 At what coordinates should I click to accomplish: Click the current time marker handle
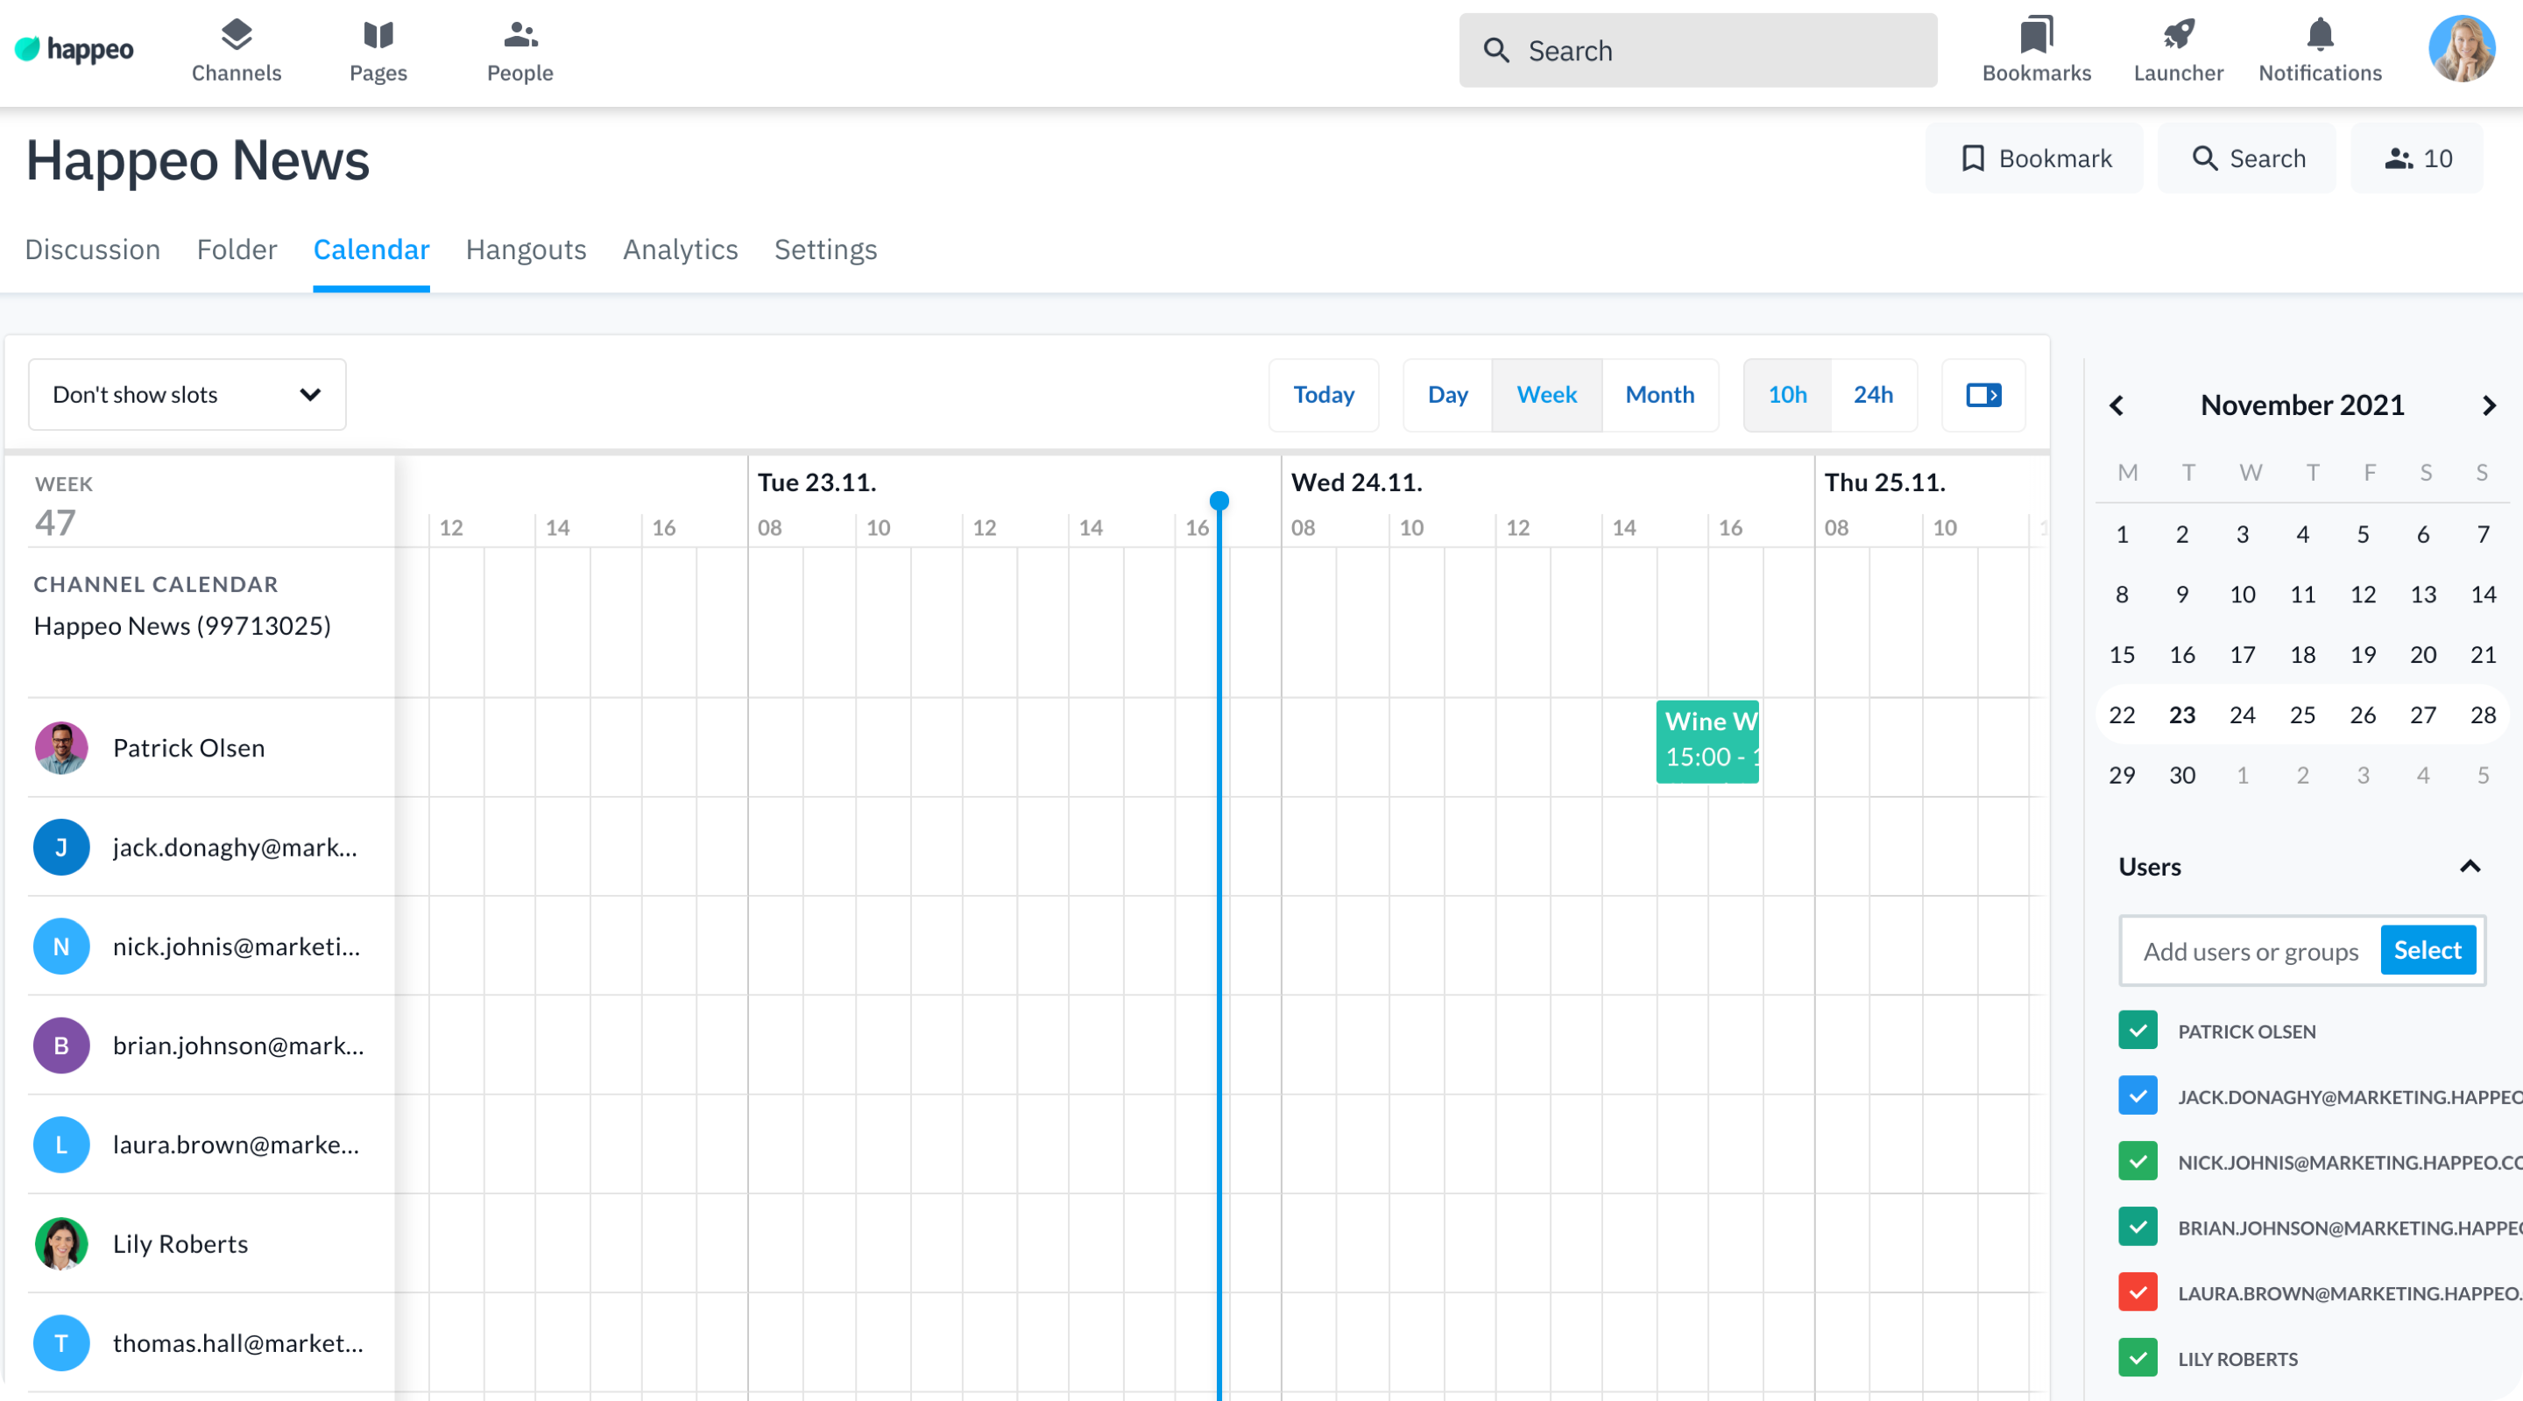click(x=1219, y=501)
